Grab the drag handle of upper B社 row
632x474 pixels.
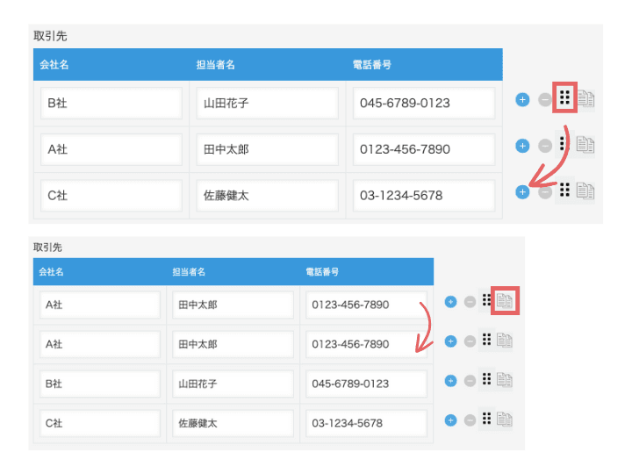tap(564, 97)
